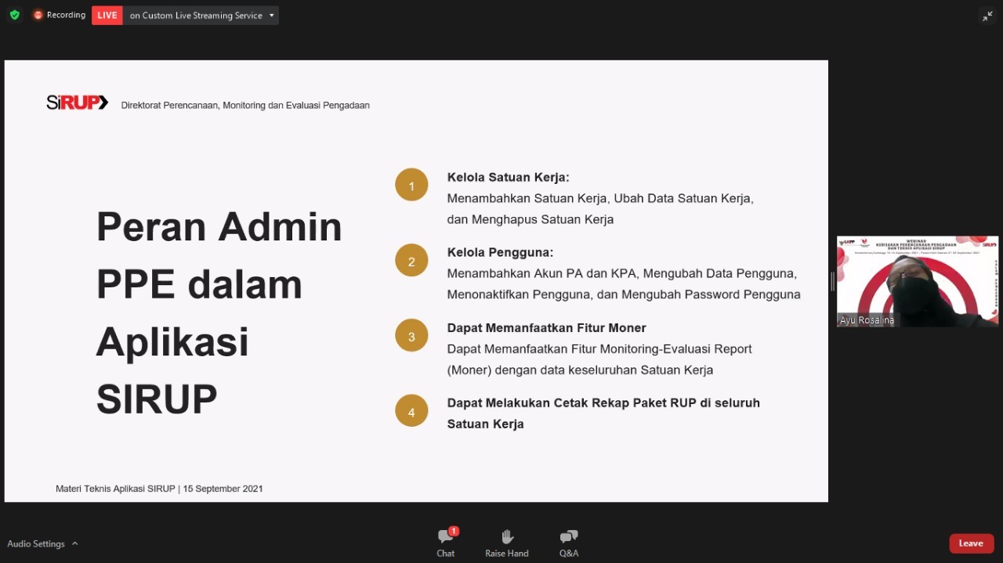Click the Ayu Rosalina name label
The width and height of the screenshot is (1003, 563).
coord(866,320)
